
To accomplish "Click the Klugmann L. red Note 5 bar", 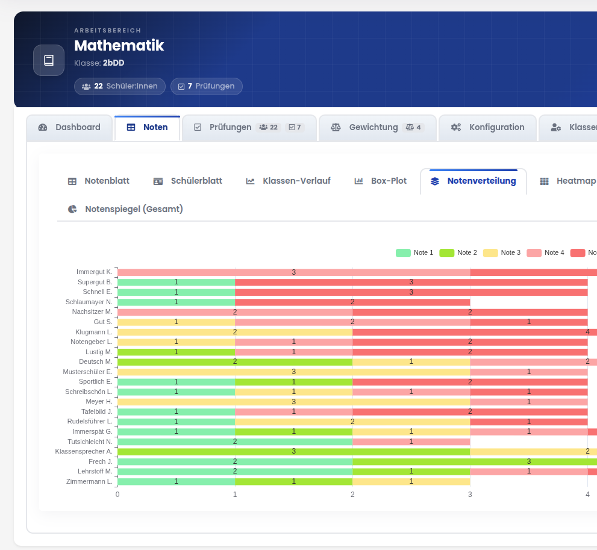I will click(475, 332).
